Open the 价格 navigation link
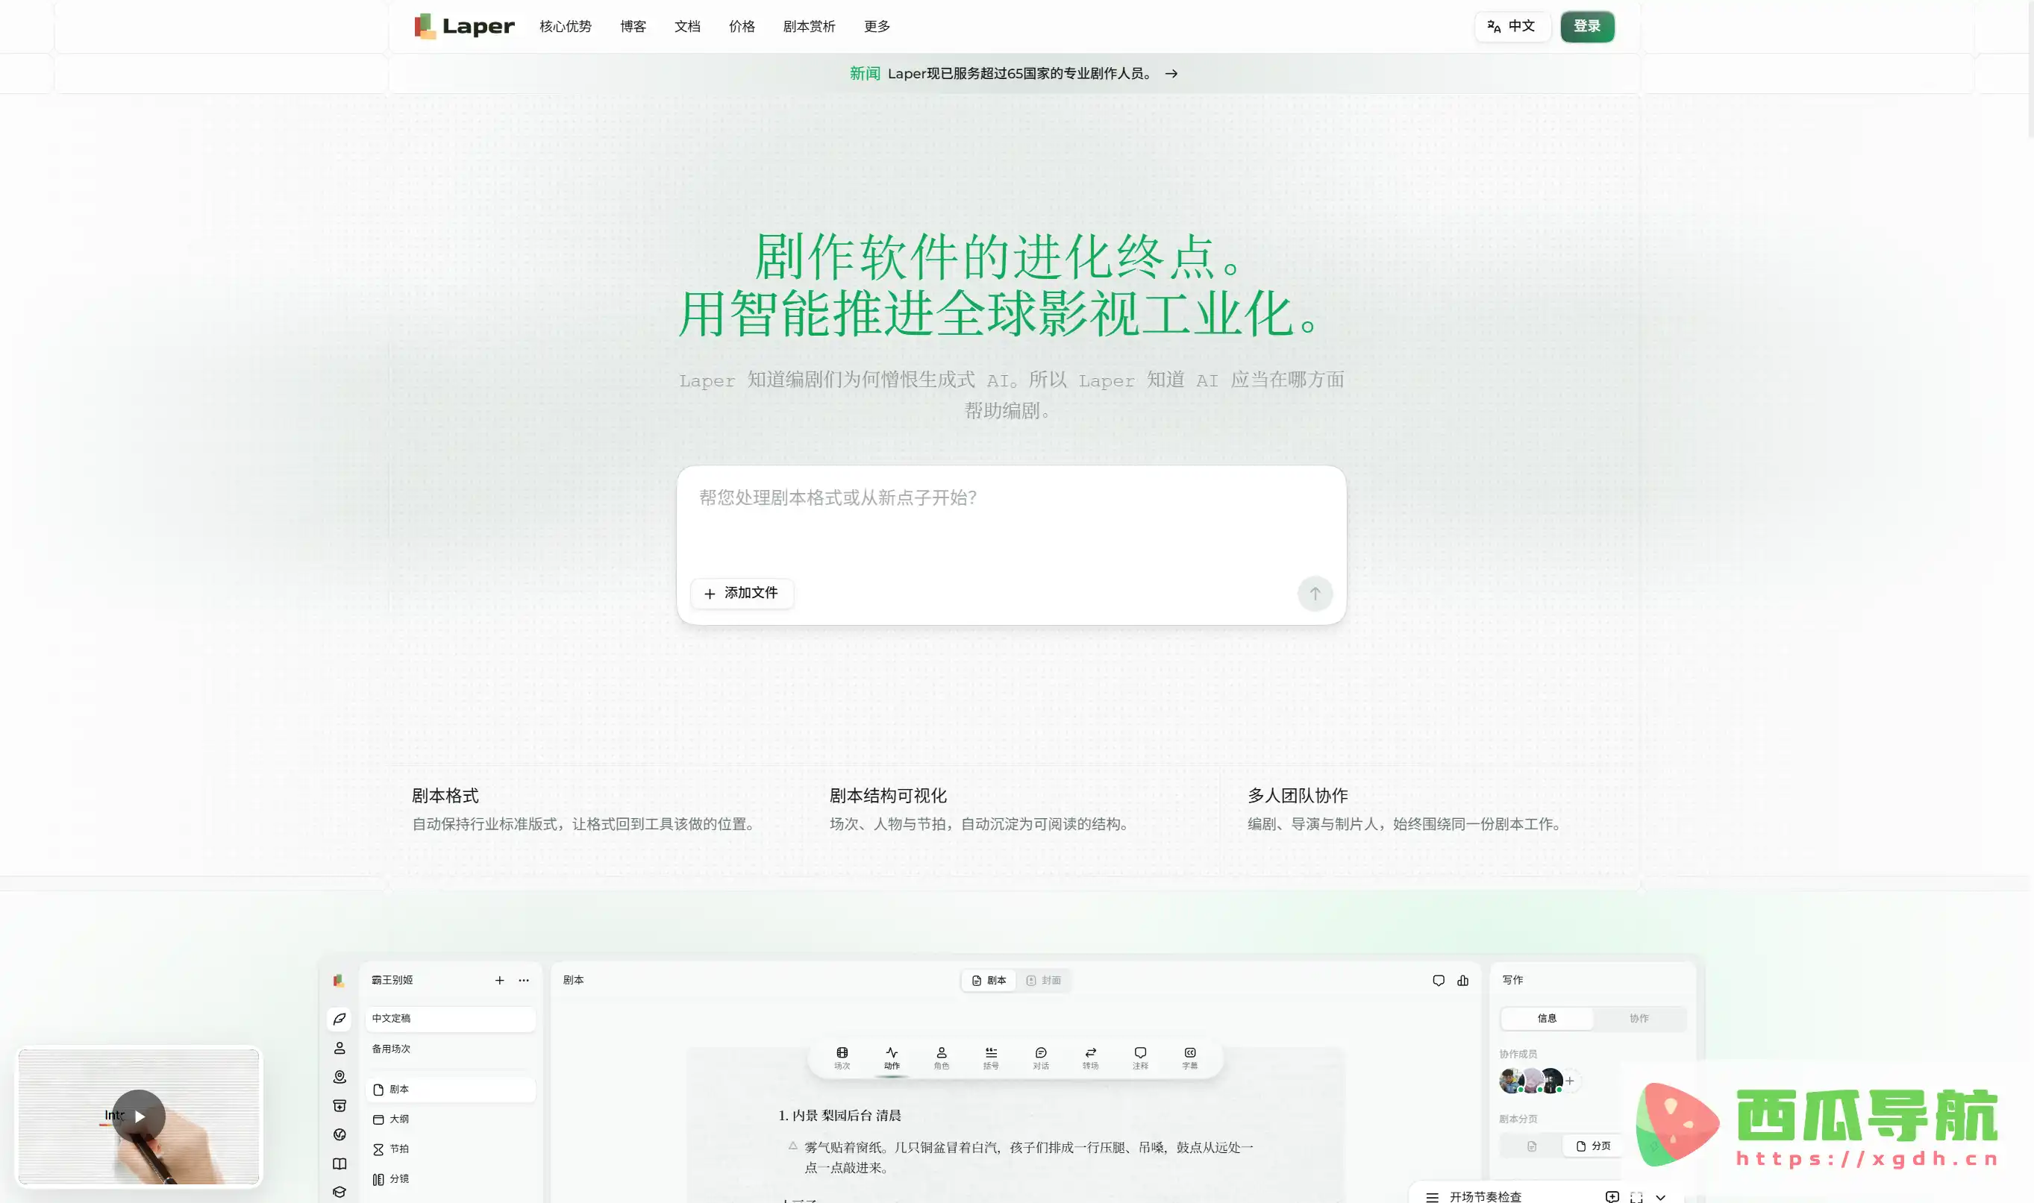 tap(741, 26)
